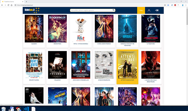The image size is (188, 111).
Task: Open the Aladdin movie poster
Action: click(34, 28)
